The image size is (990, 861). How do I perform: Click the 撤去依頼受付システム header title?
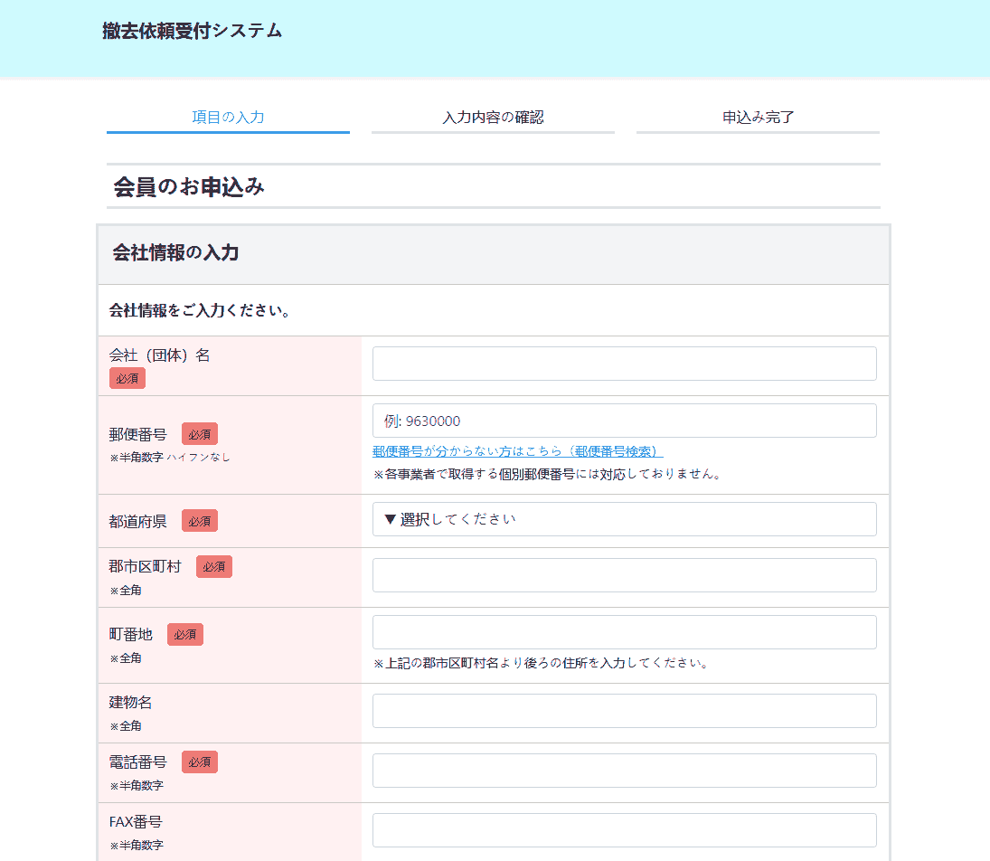pos(193,31)
